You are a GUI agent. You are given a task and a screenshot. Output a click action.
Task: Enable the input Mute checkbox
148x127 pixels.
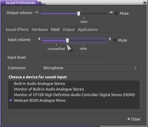pos(115,40)
